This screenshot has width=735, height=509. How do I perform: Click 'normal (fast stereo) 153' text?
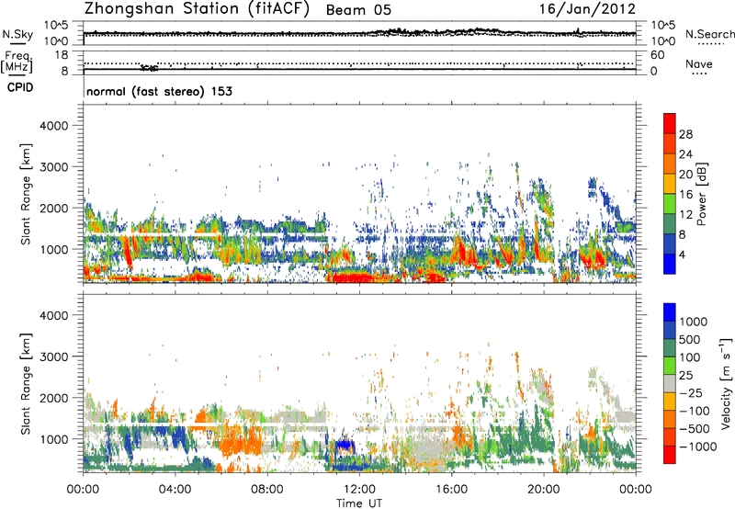(x=159, y=91)
